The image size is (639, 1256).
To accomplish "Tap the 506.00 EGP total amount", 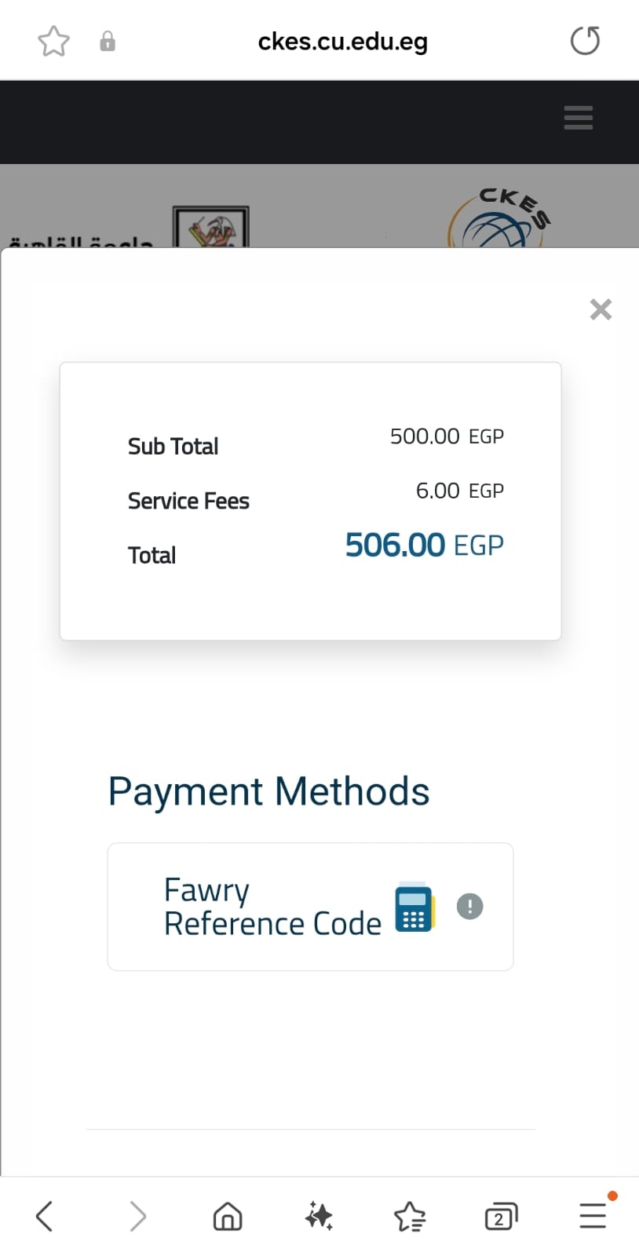I will (x=425, y=545).
